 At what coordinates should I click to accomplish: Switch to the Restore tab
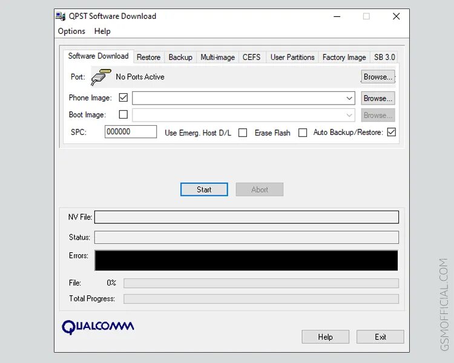pyautogui.click(x=148, y=57)
